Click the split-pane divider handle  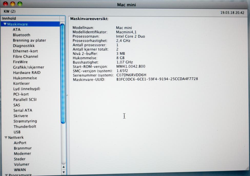[x=67, y=95]
